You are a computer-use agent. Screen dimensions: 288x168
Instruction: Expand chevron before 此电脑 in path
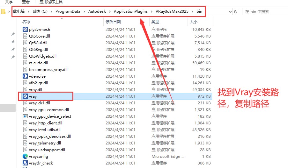pyautogui.click(x=9, y=11)
